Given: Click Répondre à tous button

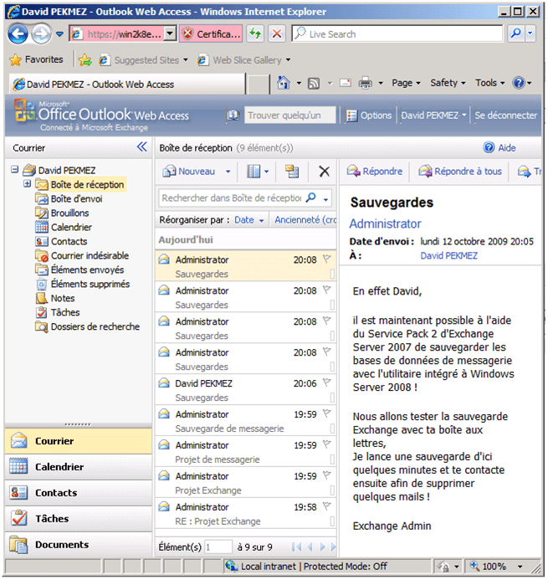Looking at the screenshot, I should pos(460,172).
